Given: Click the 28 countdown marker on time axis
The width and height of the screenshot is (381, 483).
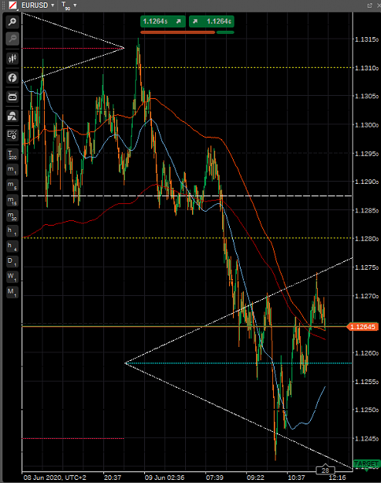Looking at the screenshot, I should [x=325, y=470].
